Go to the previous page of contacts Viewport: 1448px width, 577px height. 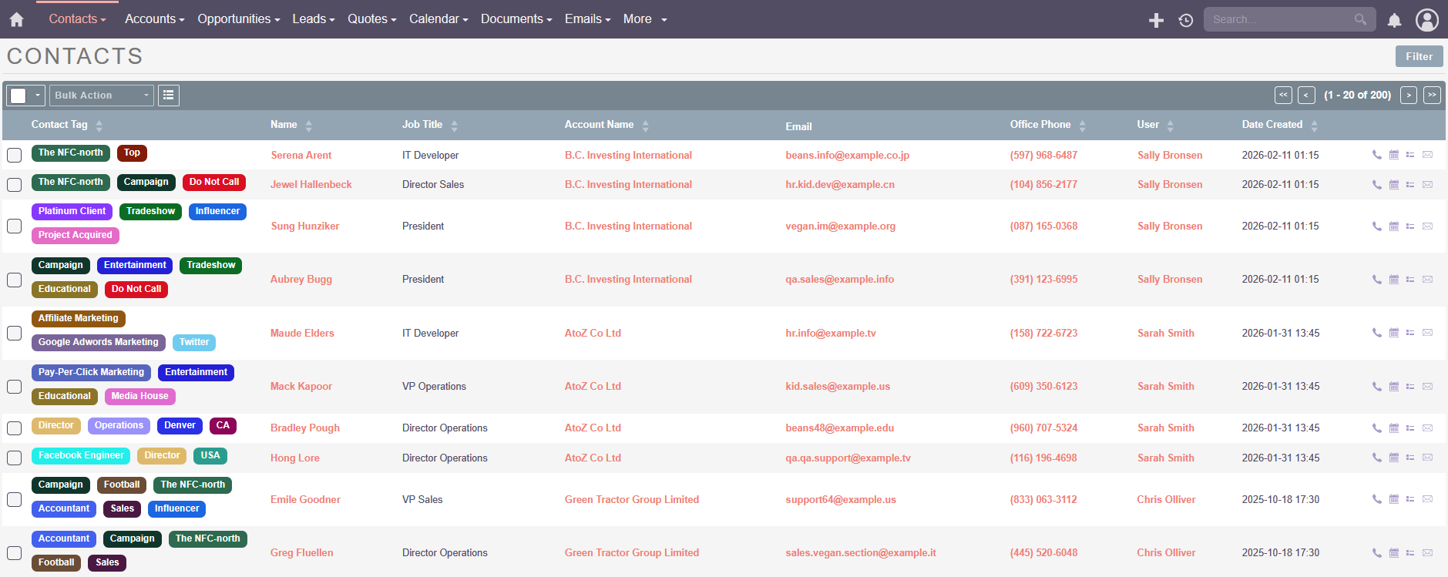point(1306,96)
